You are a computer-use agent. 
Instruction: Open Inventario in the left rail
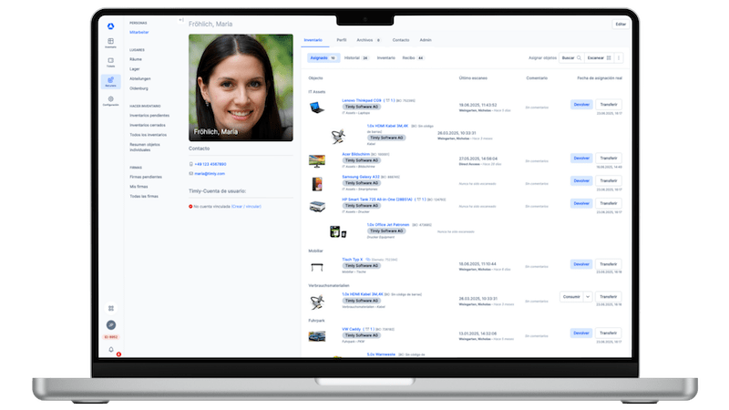pos(110,43)
